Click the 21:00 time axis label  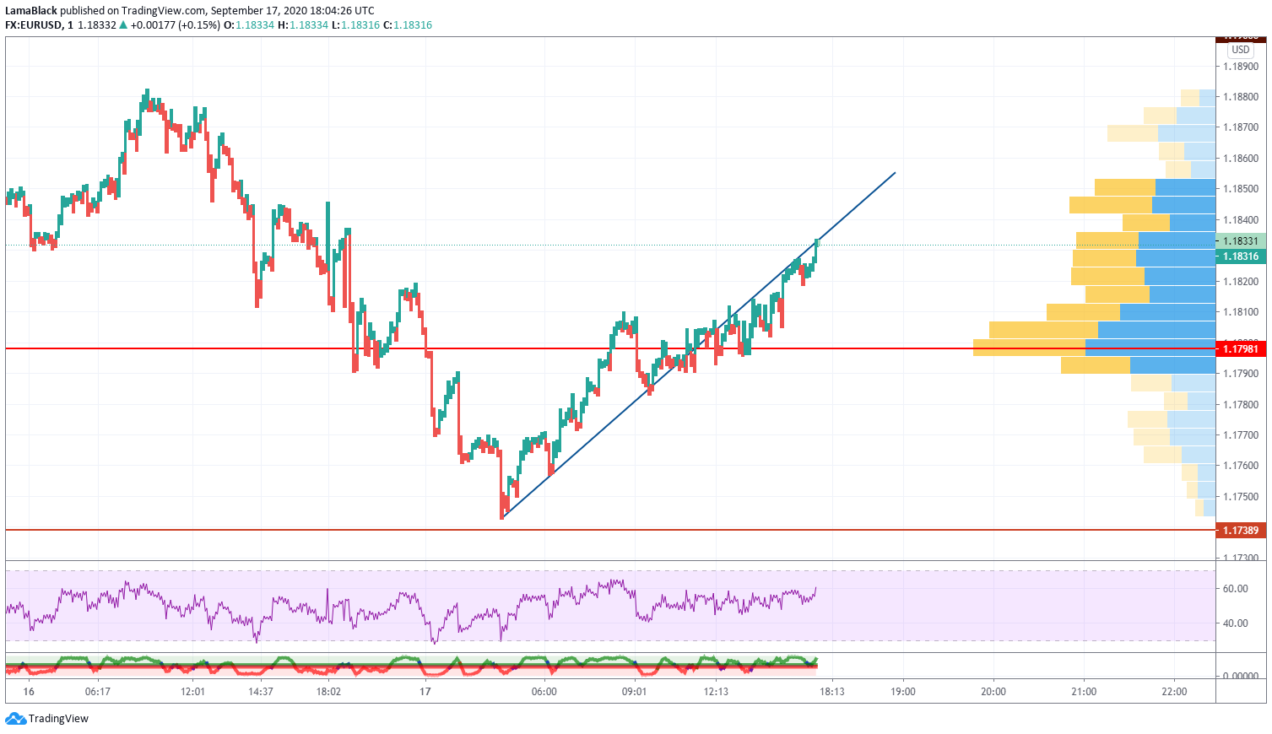[x=1085, y=692]
